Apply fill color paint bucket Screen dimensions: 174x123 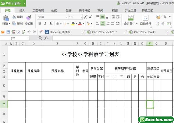click(x=73, y=23)
